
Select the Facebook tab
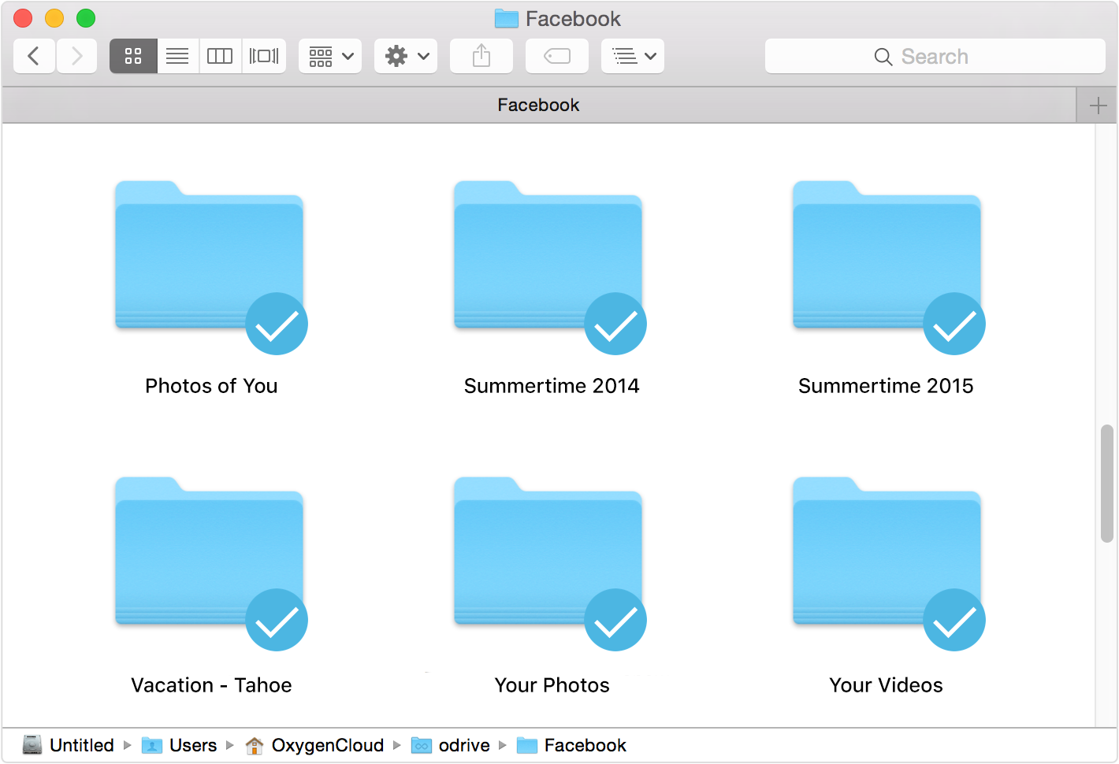click(538, 104)
